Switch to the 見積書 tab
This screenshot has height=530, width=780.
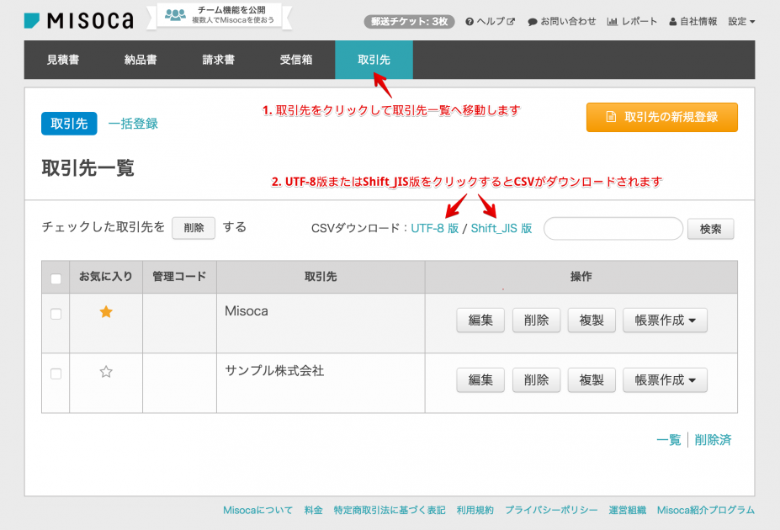63,60
